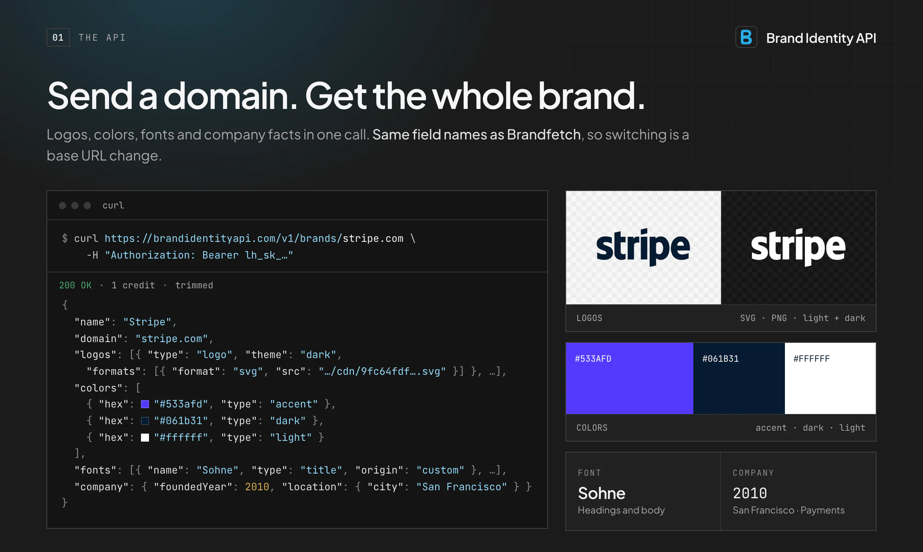The image size is (923, 552).
Task: Click the 2010 company founded year
Action: (750, 493)
